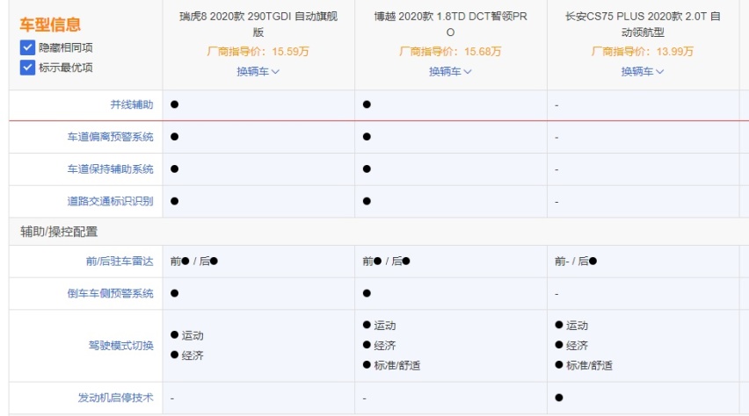749x416 pixels.
Task: Click the 博越 2020款 1.8TD DCT title
Action: tap(450, 24)
